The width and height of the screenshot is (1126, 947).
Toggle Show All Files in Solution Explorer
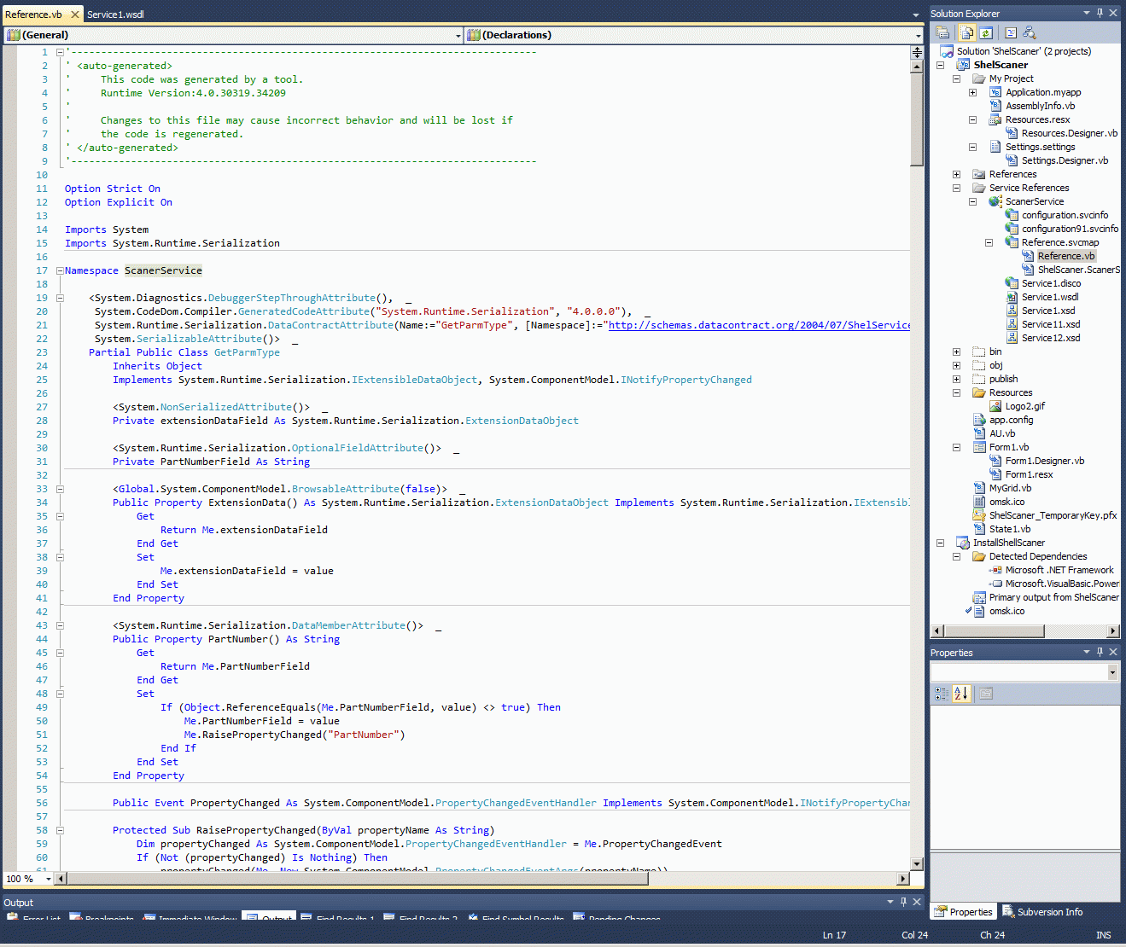tap(966, 32)
